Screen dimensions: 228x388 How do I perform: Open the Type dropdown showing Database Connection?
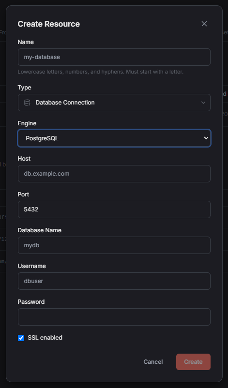coord(114,103)
